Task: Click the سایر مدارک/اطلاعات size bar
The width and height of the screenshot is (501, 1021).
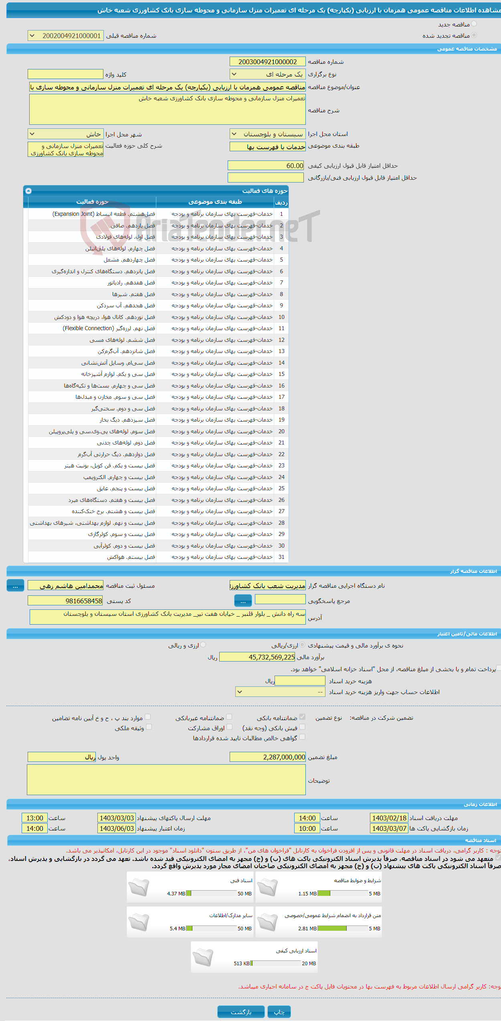Action: click(x=212, y=928)
